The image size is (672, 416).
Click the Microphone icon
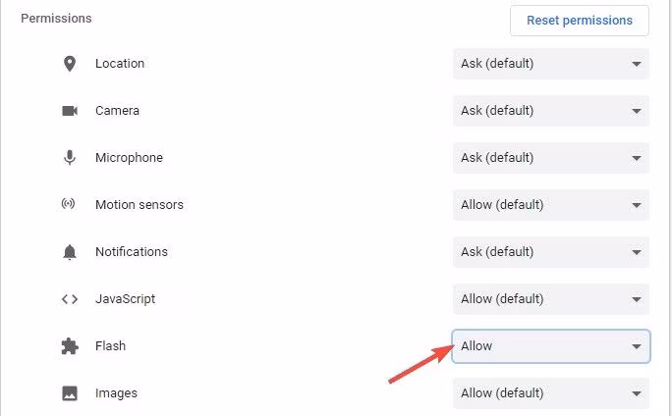(x=69, y=158)
